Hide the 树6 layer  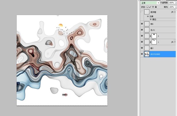pos(142,24)
